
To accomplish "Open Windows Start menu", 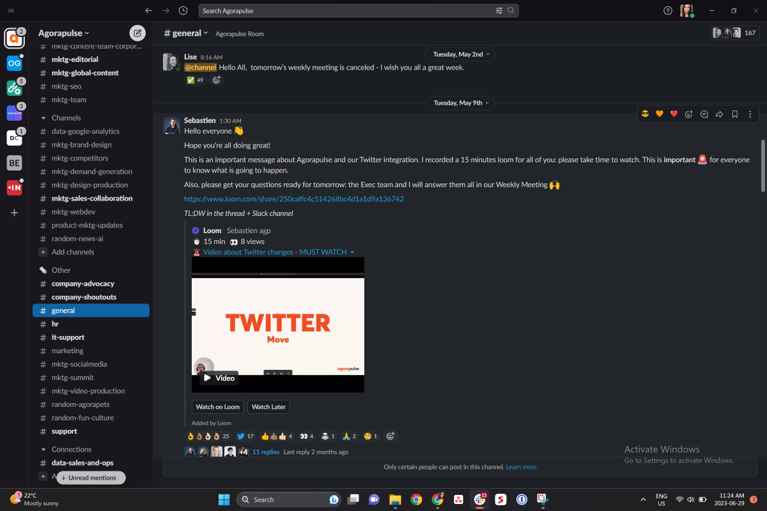I will (224, 500).
